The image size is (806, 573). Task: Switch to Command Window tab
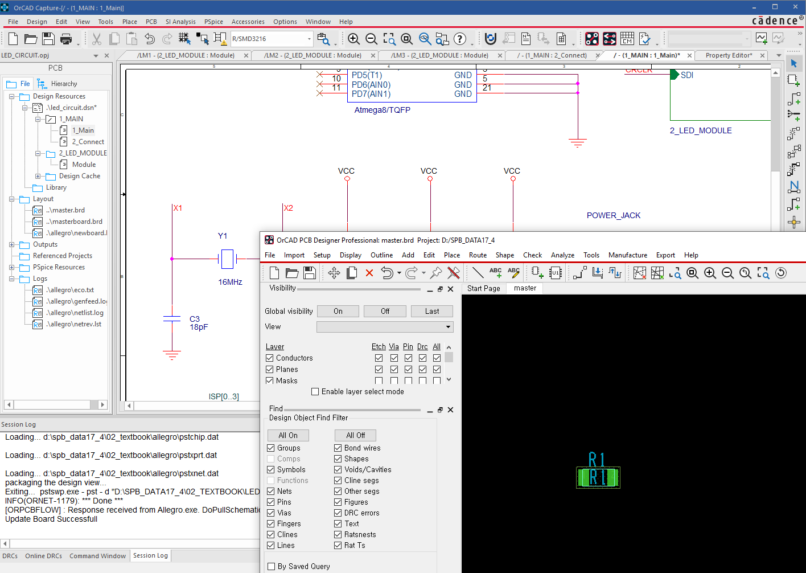tap(97, 556)
